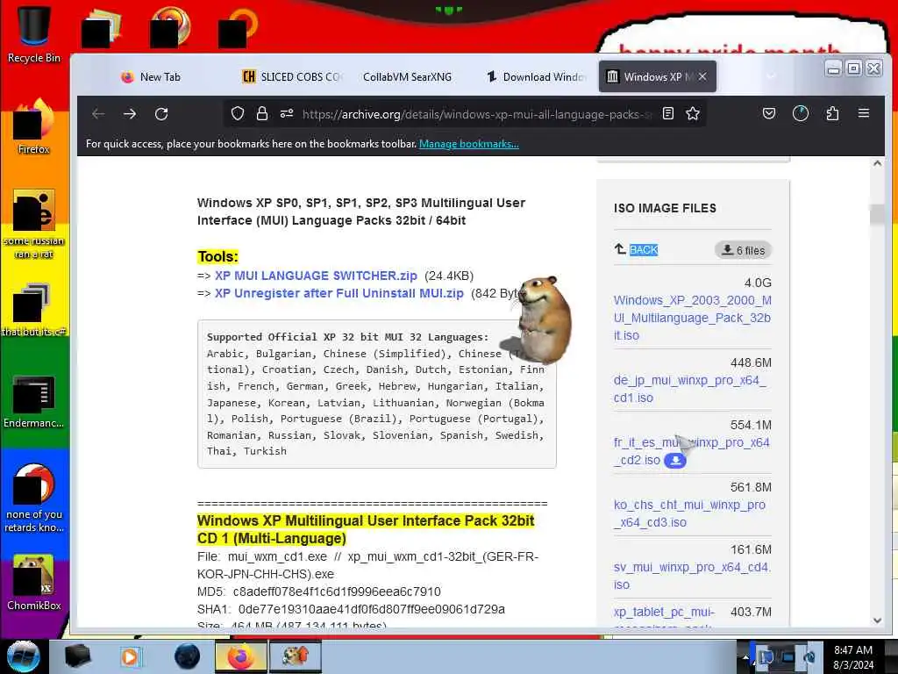898x674 pixels.
Task: Reload the current page
Action: [161, 114]
